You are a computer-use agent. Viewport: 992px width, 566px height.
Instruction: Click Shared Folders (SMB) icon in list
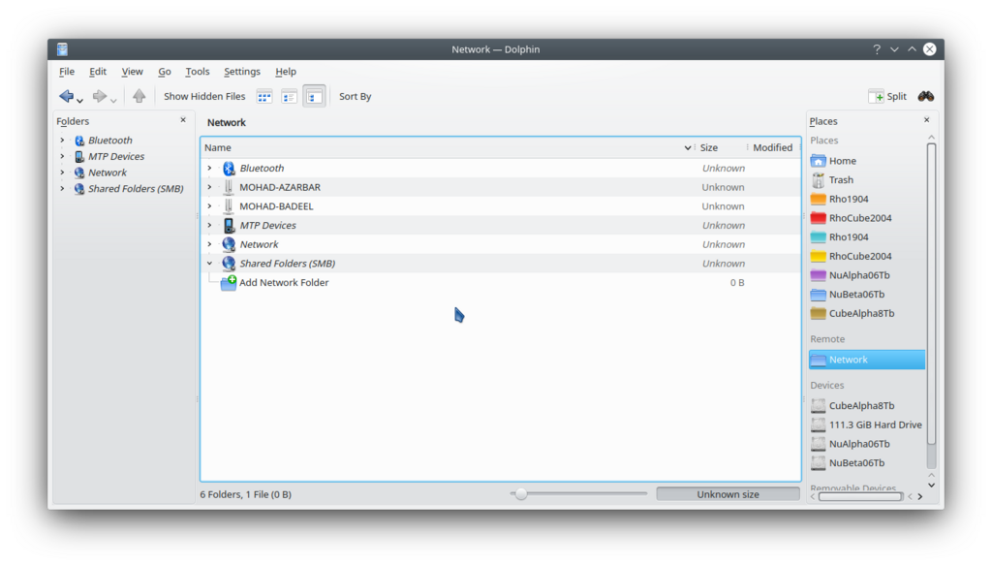pos(229,264)
